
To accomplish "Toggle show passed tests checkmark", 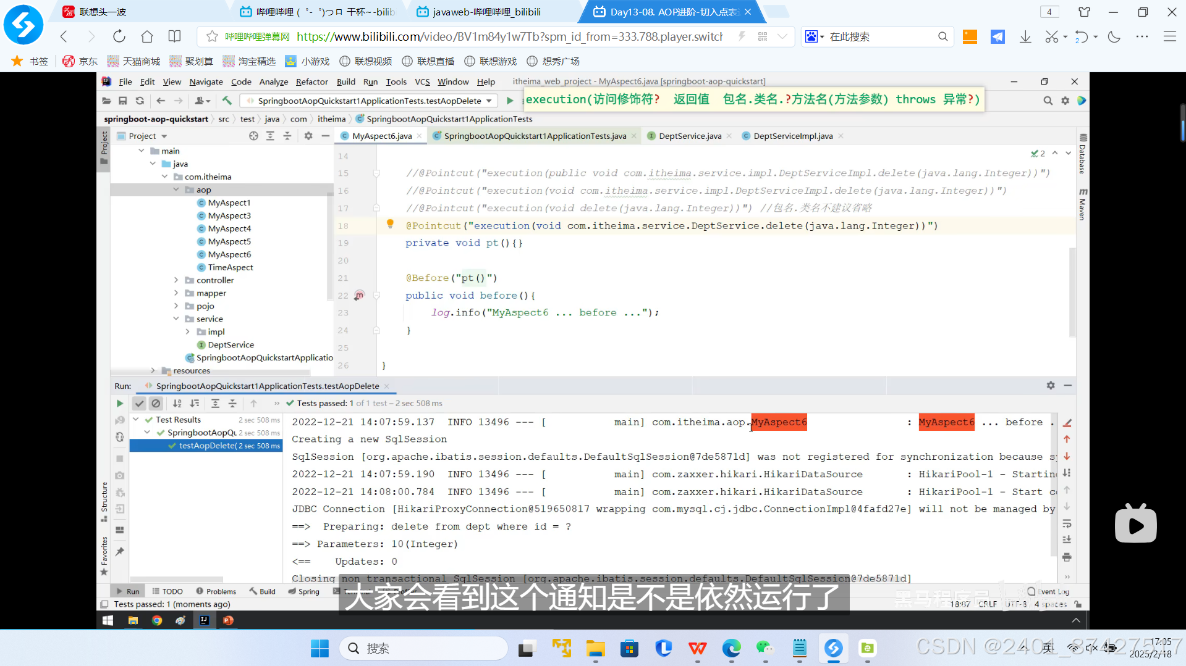I will 139,404.
